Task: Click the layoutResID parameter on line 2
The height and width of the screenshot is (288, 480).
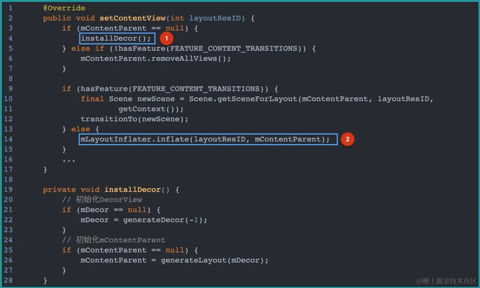Action: [x=215, y=18]
